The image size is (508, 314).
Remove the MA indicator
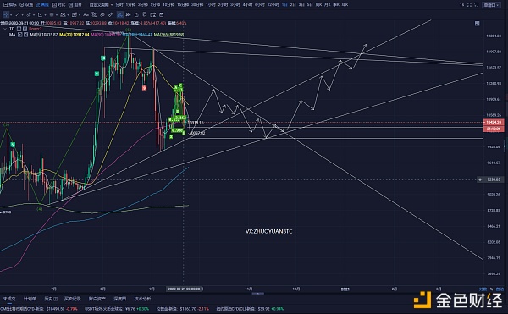[x=25, y=35]
